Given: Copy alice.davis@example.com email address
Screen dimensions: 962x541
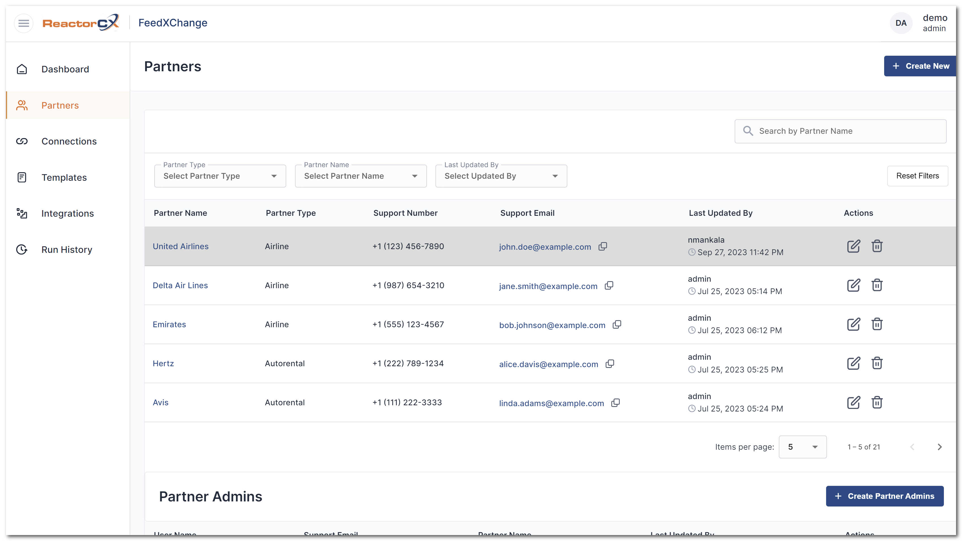Looking at the screenshot, I should (x=610, y=364).
